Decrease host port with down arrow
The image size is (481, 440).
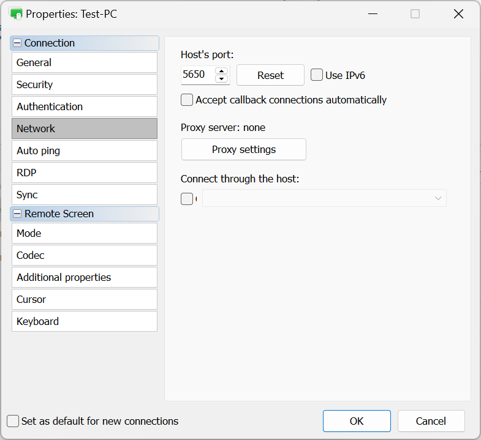[x=222, y=79]
